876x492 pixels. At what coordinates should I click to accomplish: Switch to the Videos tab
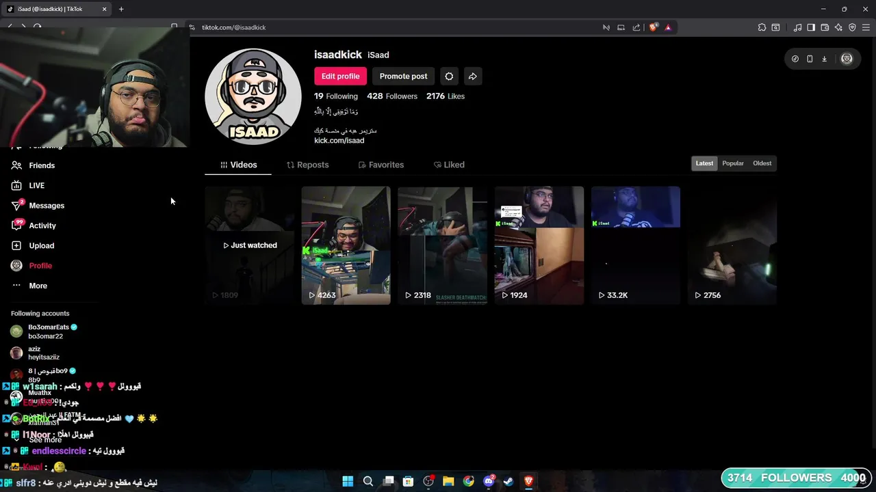238,165
